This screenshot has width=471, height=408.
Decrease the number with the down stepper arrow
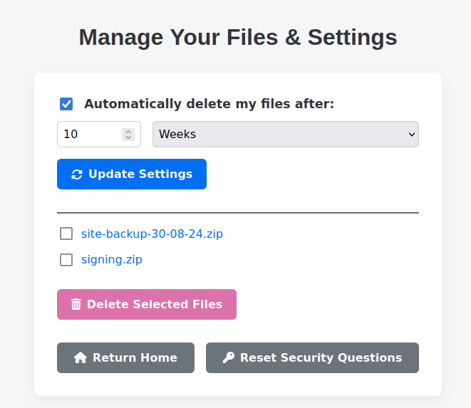[128, 137]
